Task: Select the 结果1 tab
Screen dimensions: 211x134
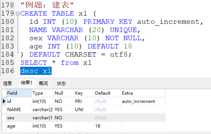Action: click(x=28, y=83)
